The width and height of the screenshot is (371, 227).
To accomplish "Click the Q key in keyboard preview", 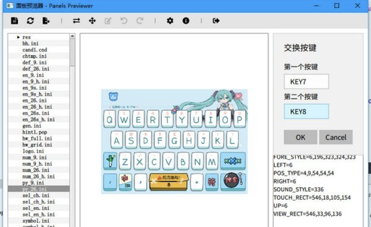I will click(110, 119).
